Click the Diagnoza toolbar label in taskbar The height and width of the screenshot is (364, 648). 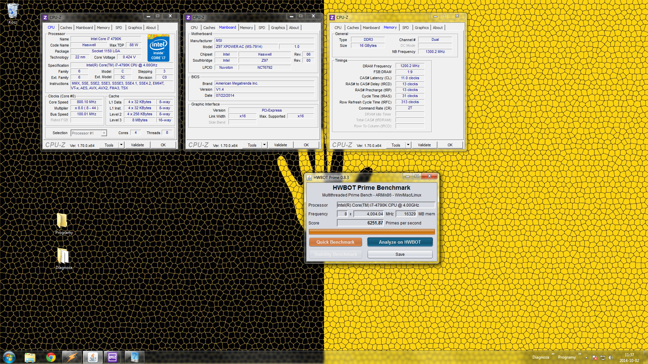click(x=541, y=357)
